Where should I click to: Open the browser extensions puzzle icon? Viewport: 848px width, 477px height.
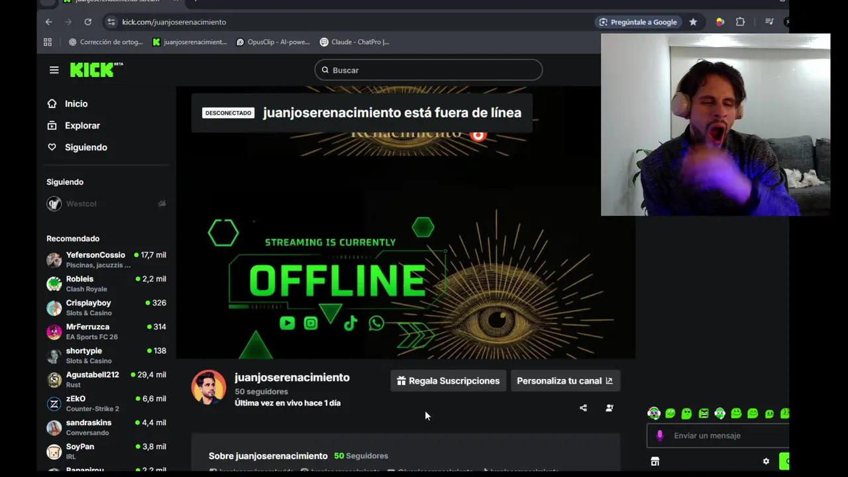(x=741, y=22)
